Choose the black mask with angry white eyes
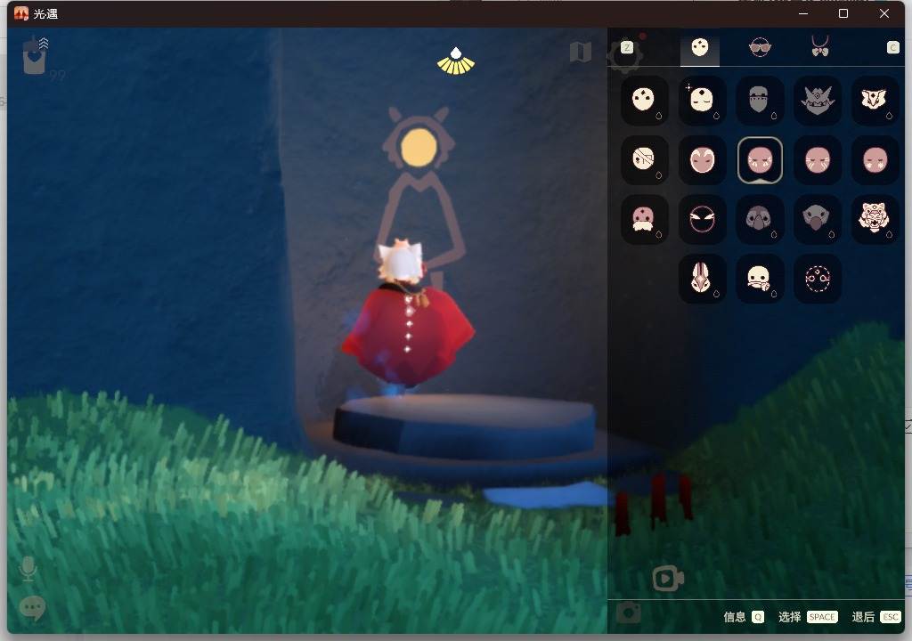Image resolution: width=912 pixels, height=641 pixels. pyautogui.click(x=702, y=219)
